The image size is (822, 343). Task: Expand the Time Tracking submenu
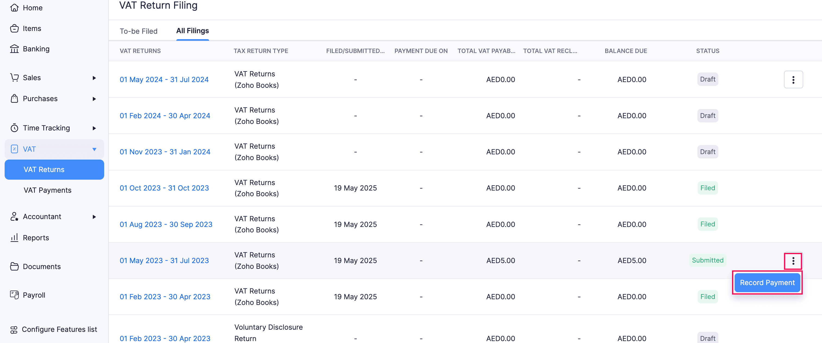click(94, 128)
